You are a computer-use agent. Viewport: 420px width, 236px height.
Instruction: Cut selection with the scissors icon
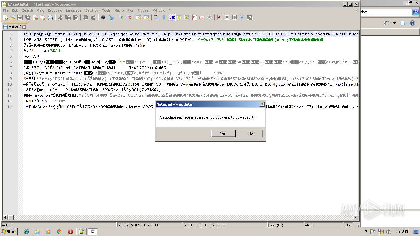60,17
